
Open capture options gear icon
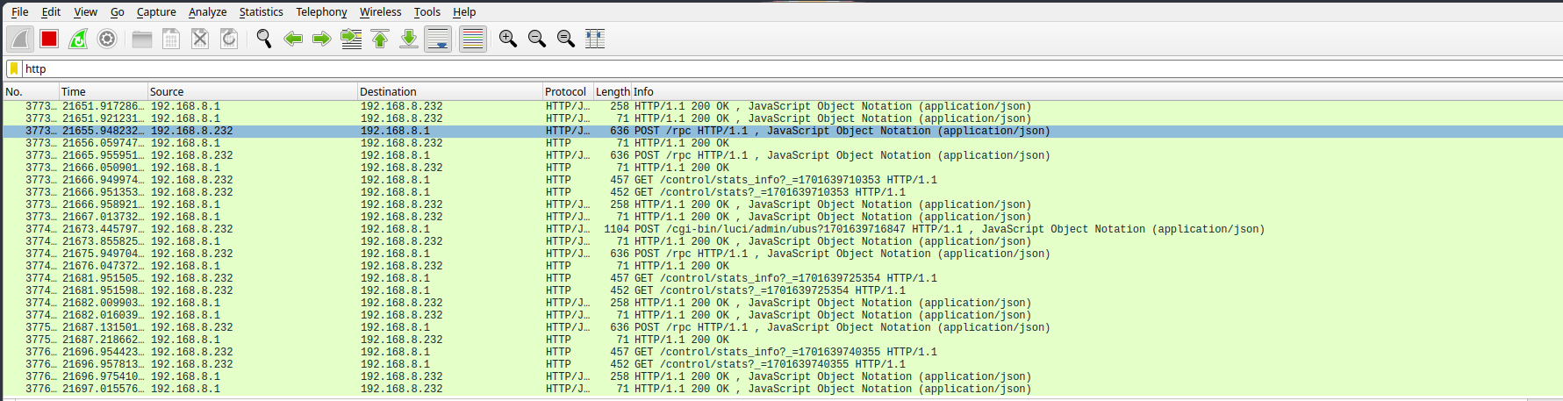tap(107, 39)
